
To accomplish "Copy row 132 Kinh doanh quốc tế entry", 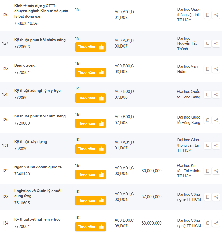I will point(207,171).
